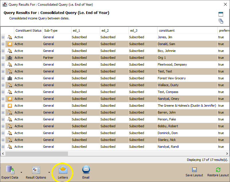Click horizontal scrollbar right arrow
This screenshot has width=230, height=182.
pyautogui.click(x=227, y=153)
